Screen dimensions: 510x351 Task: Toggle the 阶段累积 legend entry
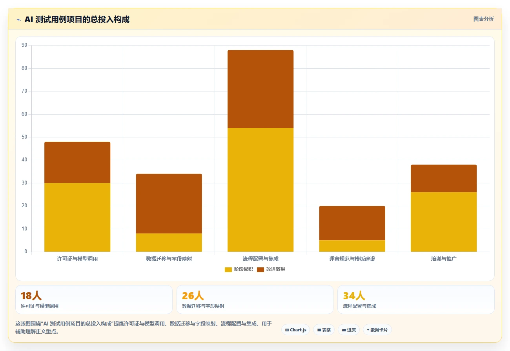[239, 269]
